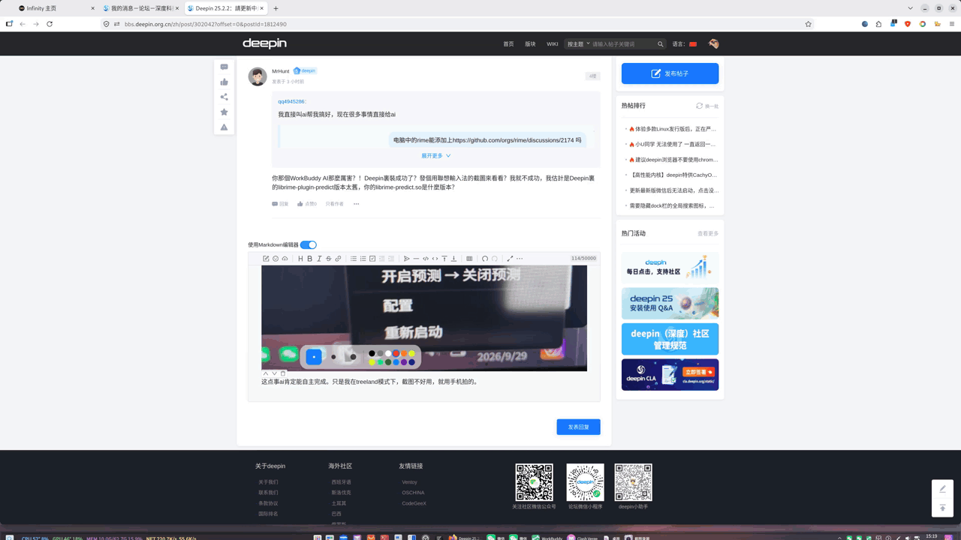Open the deepin 25 安装使用 Q&A banner
The width and height of the screenshot is (961, 540).
pos(670,304)
